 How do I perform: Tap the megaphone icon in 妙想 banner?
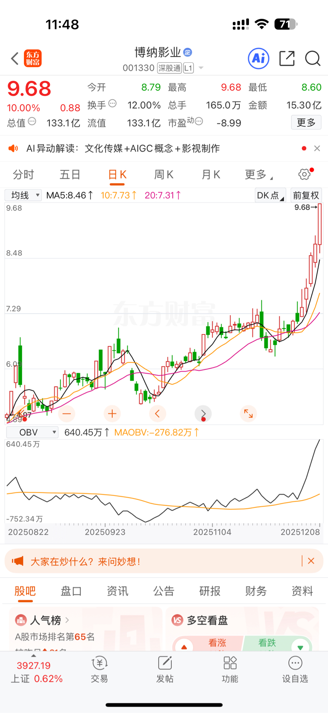click(18, 561)
